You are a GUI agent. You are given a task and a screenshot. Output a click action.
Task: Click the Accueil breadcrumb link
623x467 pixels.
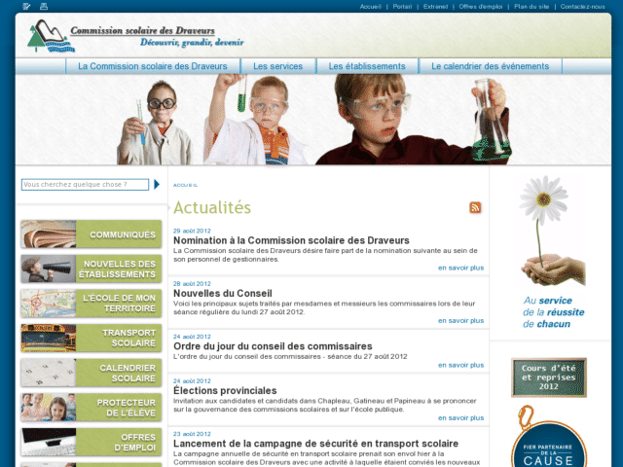coord(185,185)
